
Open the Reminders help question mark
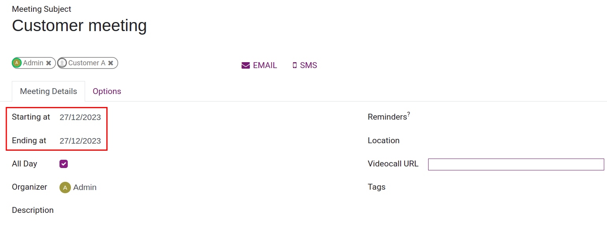(409, 114)
